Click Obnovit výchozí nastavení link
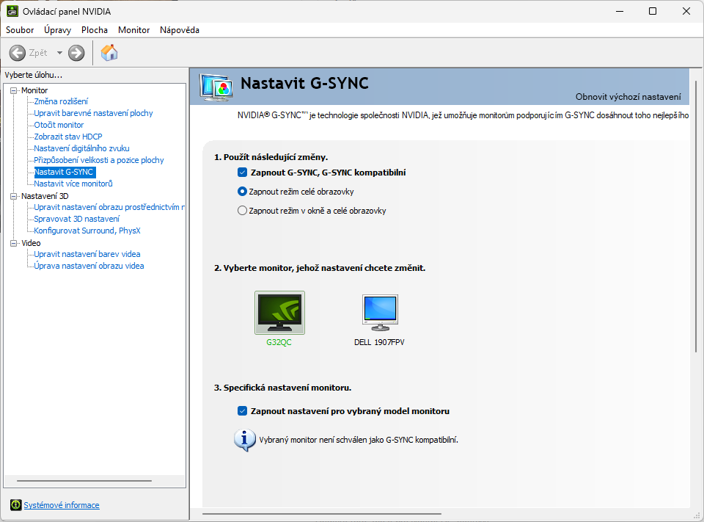Image resolution: width=704 pixels, height=522 pixels. click(x=628, y=97)
